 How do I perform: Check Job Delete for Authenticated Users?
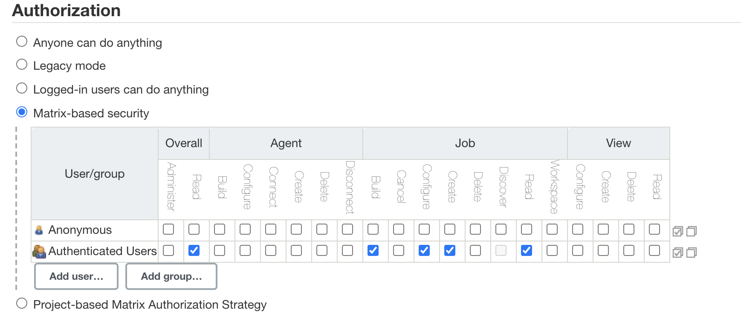(475, 250)
